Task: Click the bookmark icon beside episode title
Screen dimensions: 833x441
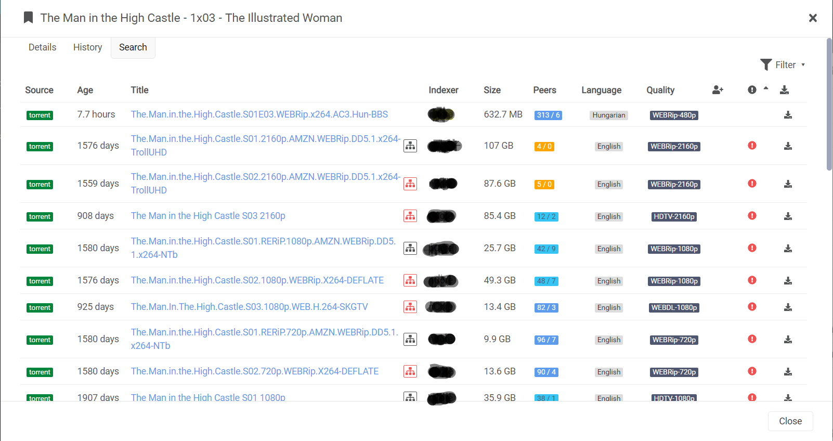Action: [29, 18]
